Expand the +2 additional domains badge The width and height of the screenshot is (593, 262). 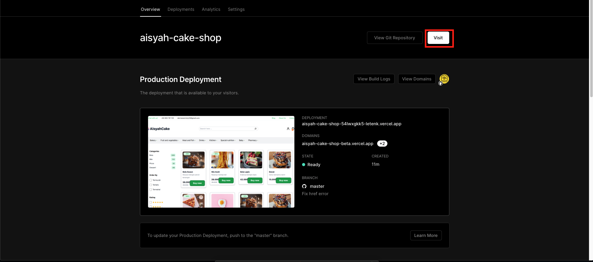point(382,144)
